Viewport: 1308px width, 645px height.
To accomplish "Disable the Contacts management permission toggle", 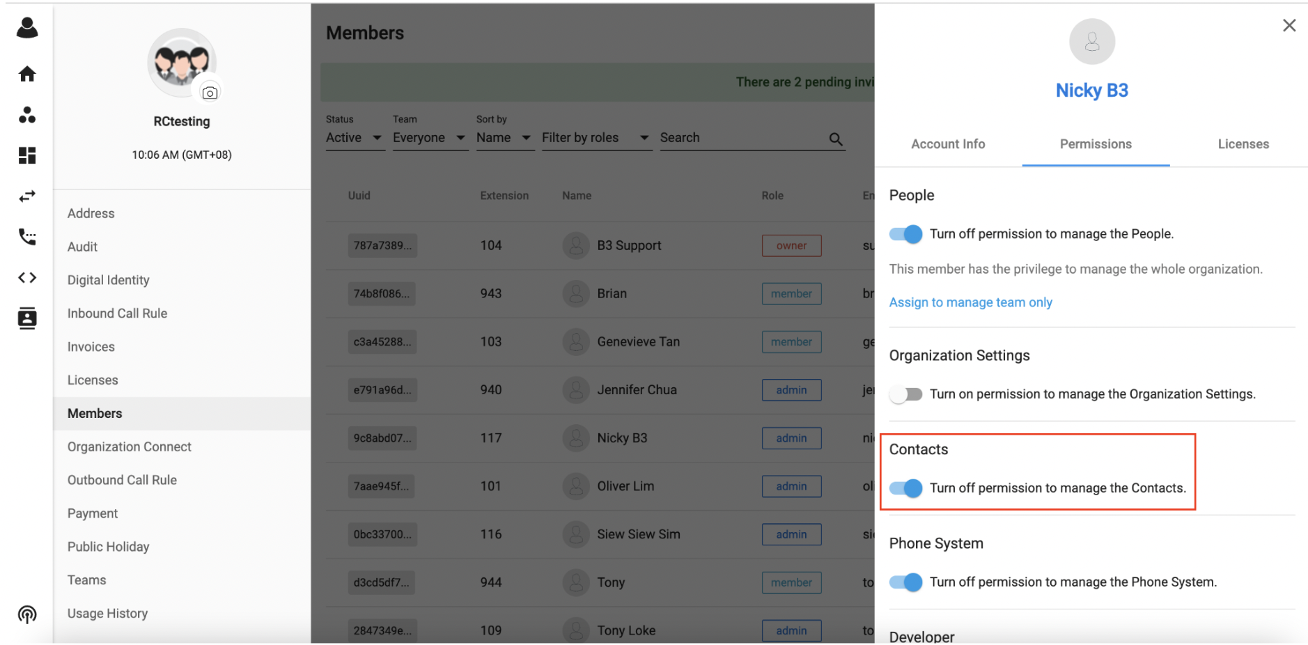I will (x=905, y=488).
